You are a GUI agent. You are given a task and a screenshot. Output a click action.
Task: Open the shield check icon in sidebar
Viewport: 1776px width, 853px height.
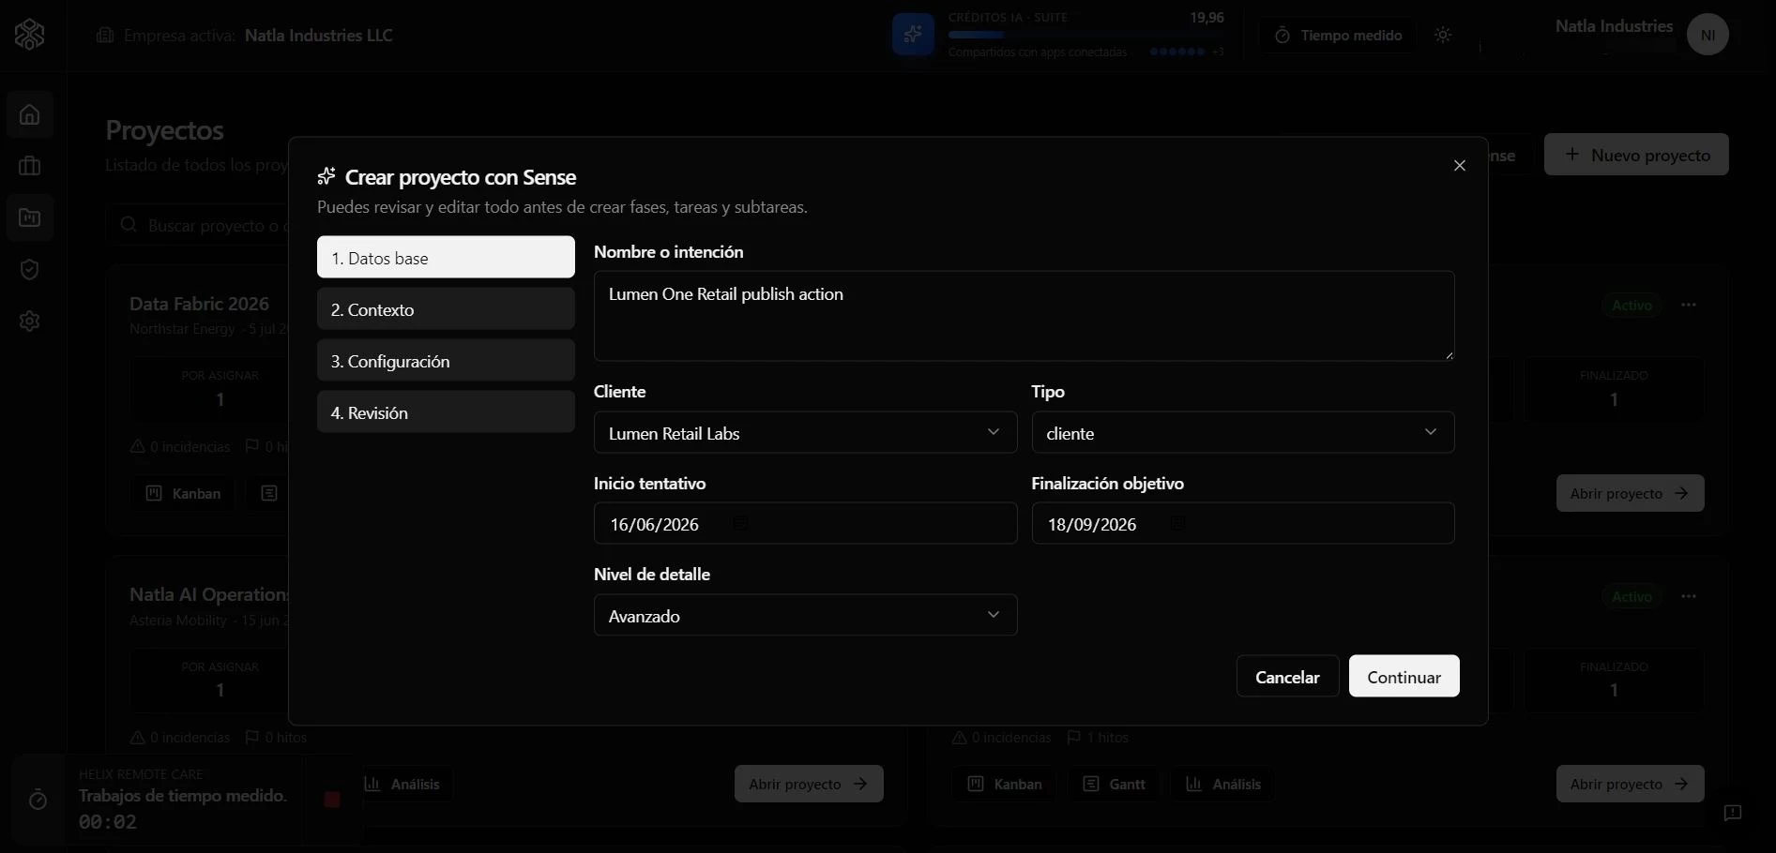30,270
